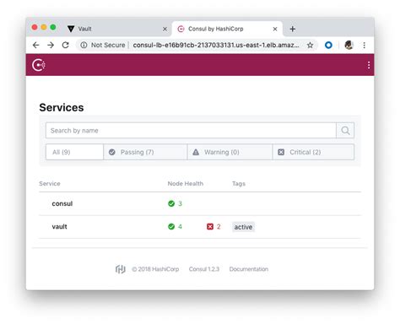400x324 pixels.
Task: Click the Node Health column header
Action: click(186, 184)
